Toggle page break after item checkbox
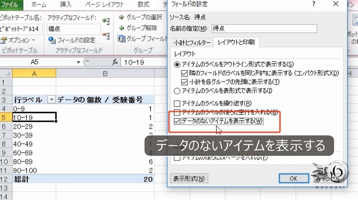 177,157
